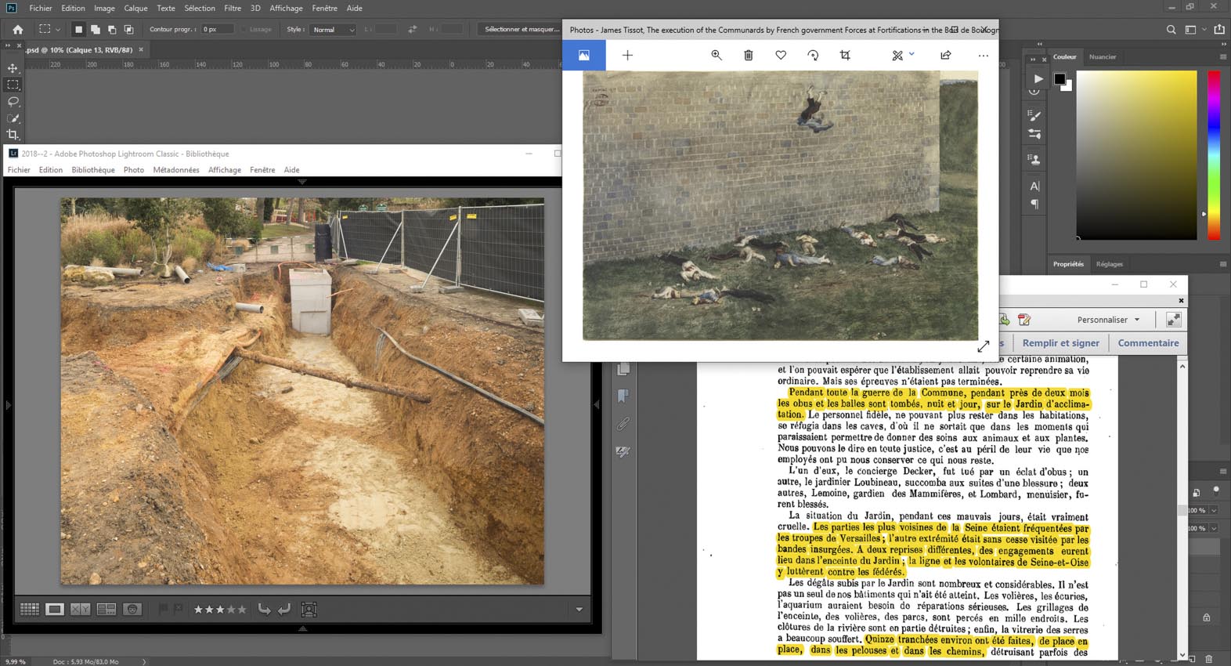
Task: Select the Rectangular Marquee tool
Action: point(13,85)
